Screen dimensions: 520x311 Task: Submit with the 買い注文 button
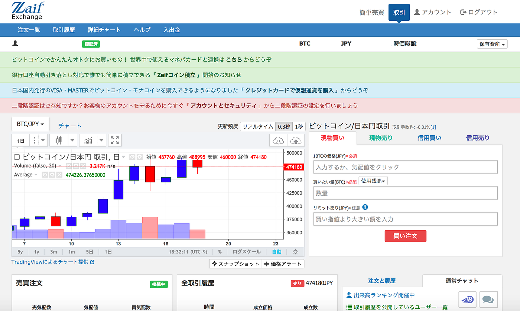pos(405,236)
